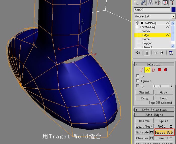Screen dimensions: 176x144
Task: Click the Loop selection button
Action: [164, 98]
